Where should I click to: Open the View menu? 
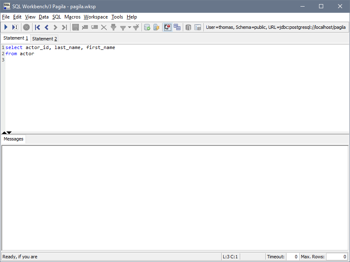(30, 17)
